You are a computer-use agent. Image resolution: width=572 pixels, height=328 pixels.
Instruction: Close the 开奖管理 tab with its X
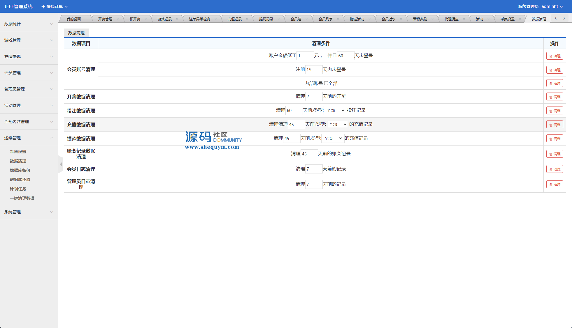(117, 19)
